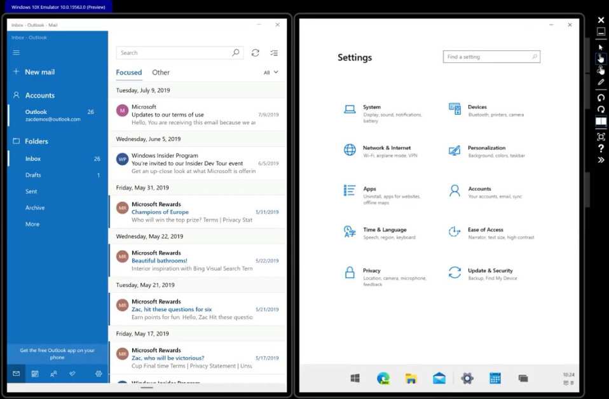Open Champions of Europe email

197,211
